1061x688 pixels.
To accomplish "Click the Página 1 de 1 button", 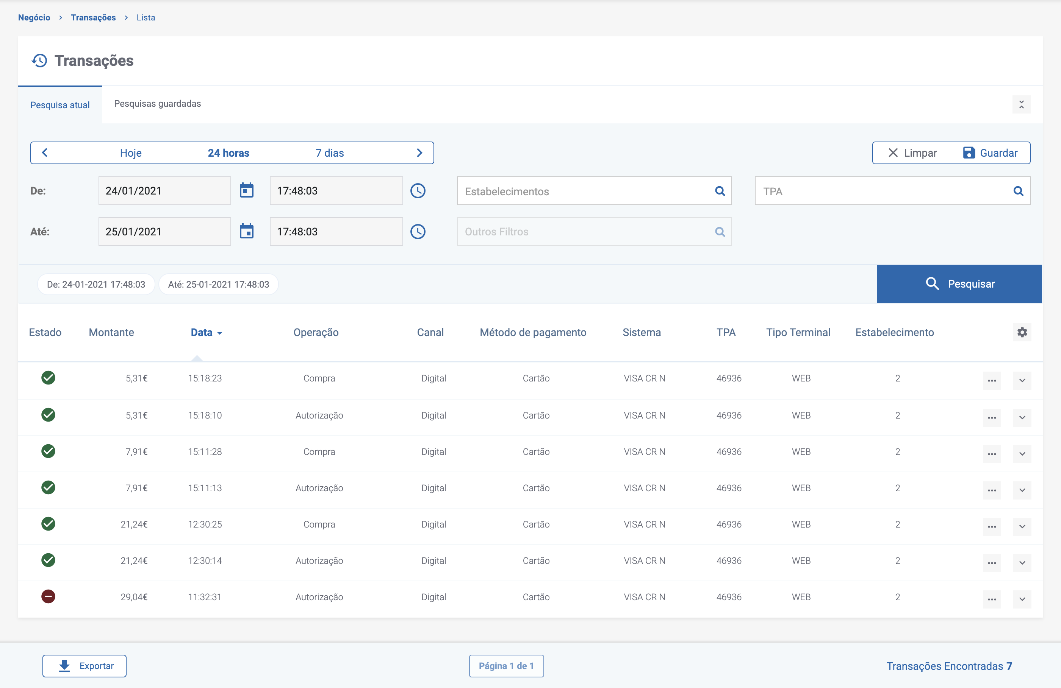I will [506, 666].
